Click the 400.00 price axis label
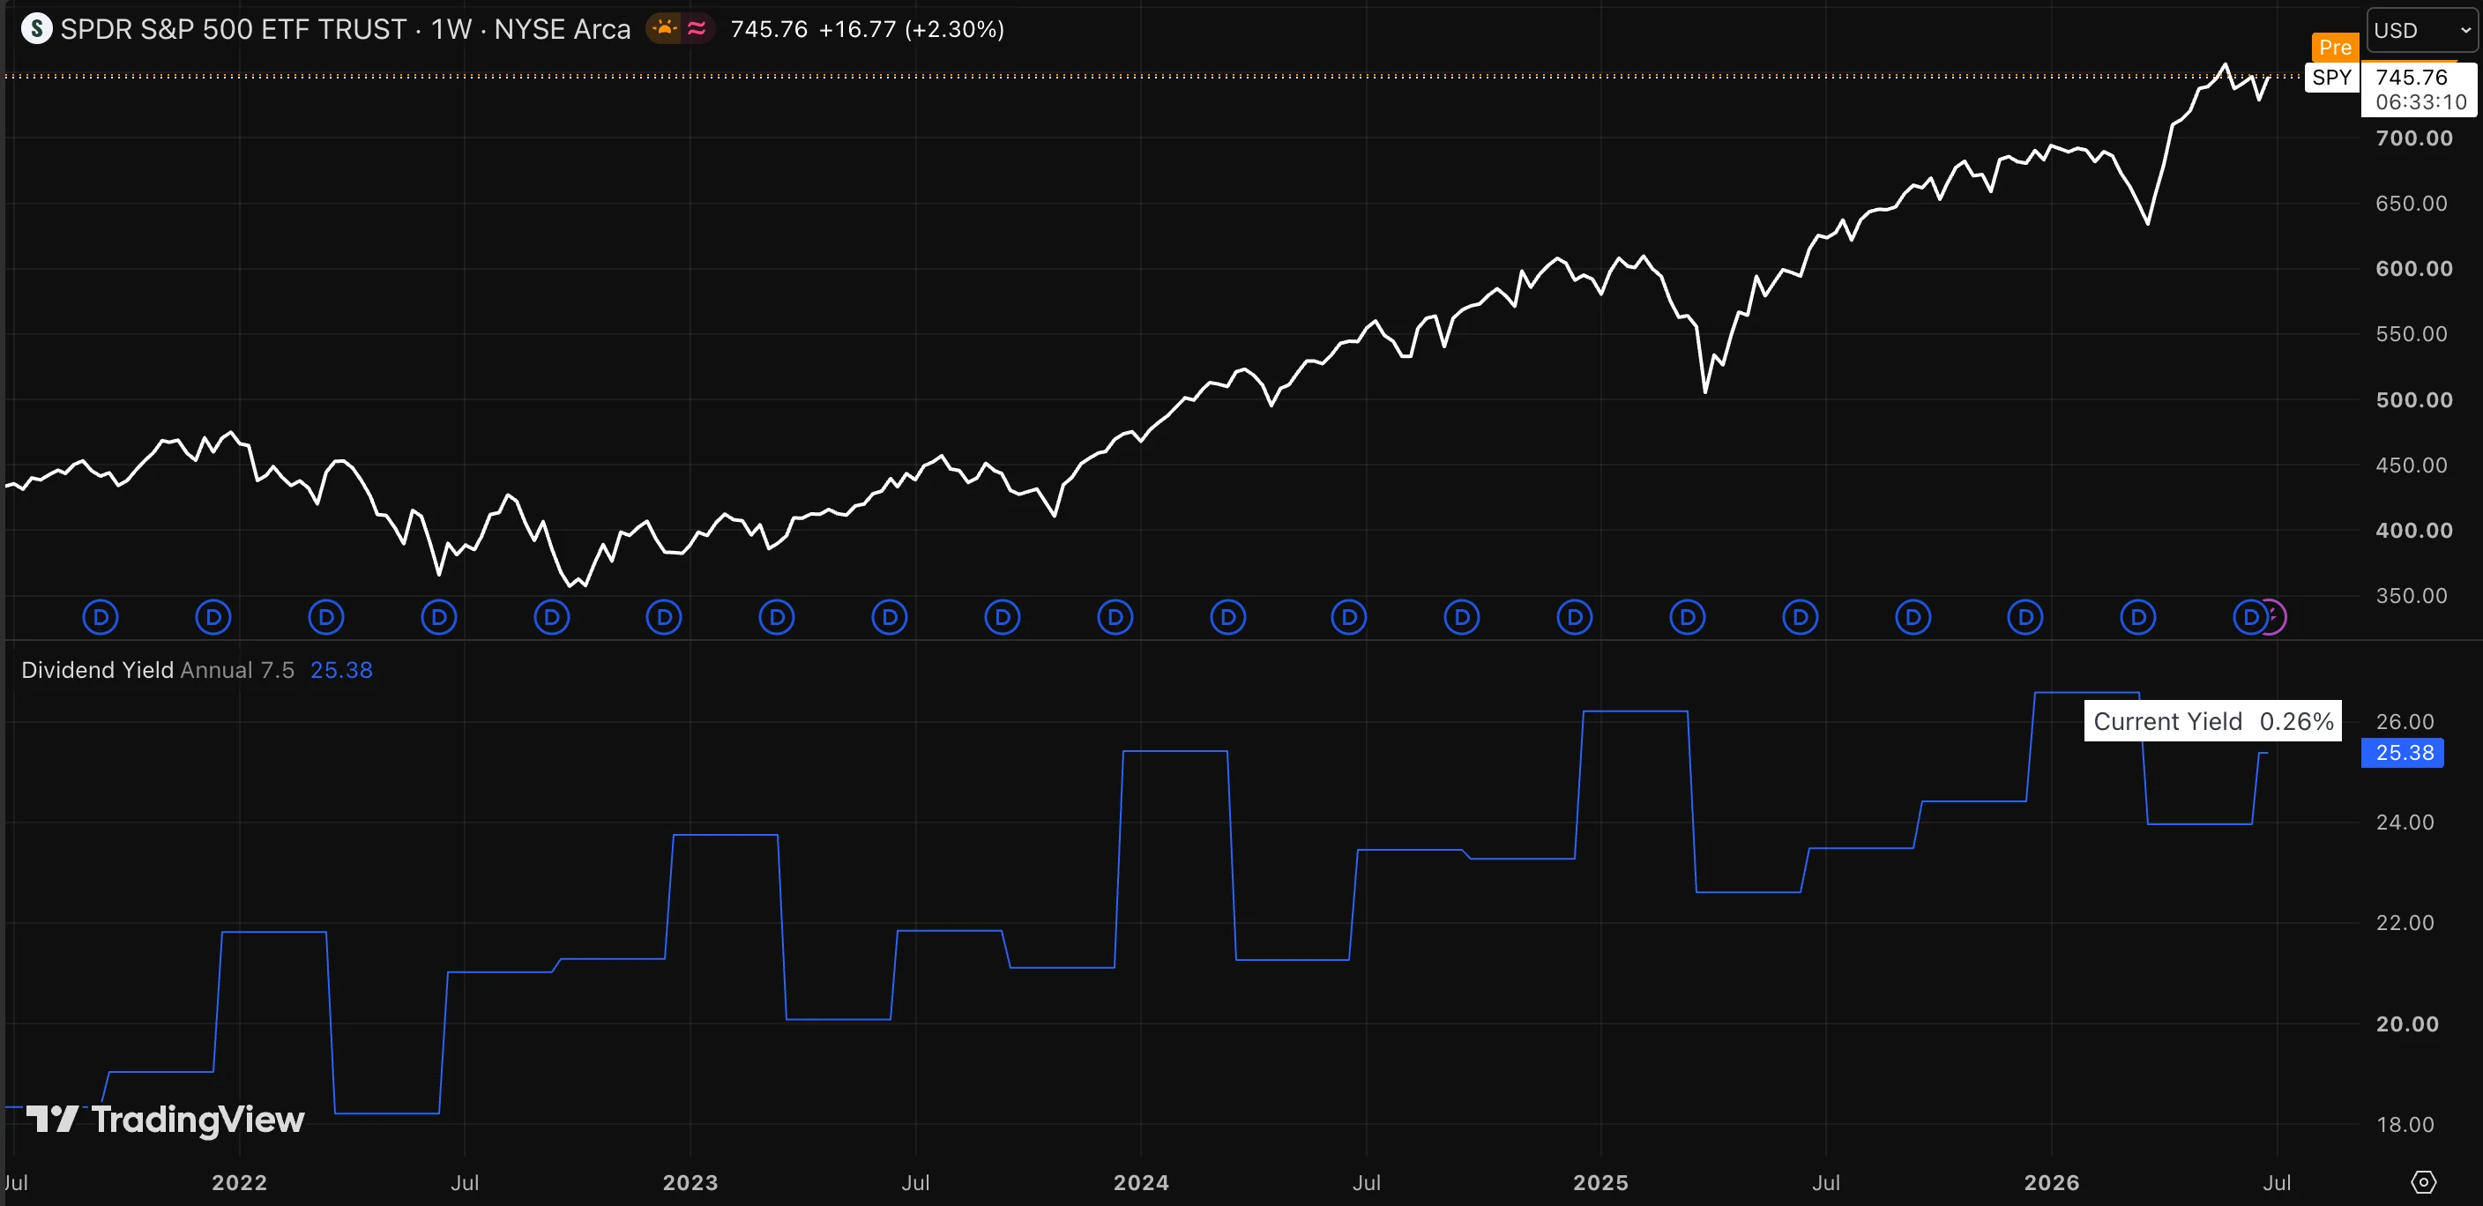Image resolution: width=2483 pixels, height=1206 pixels. pyautogui.click(x=2413, y=530)
